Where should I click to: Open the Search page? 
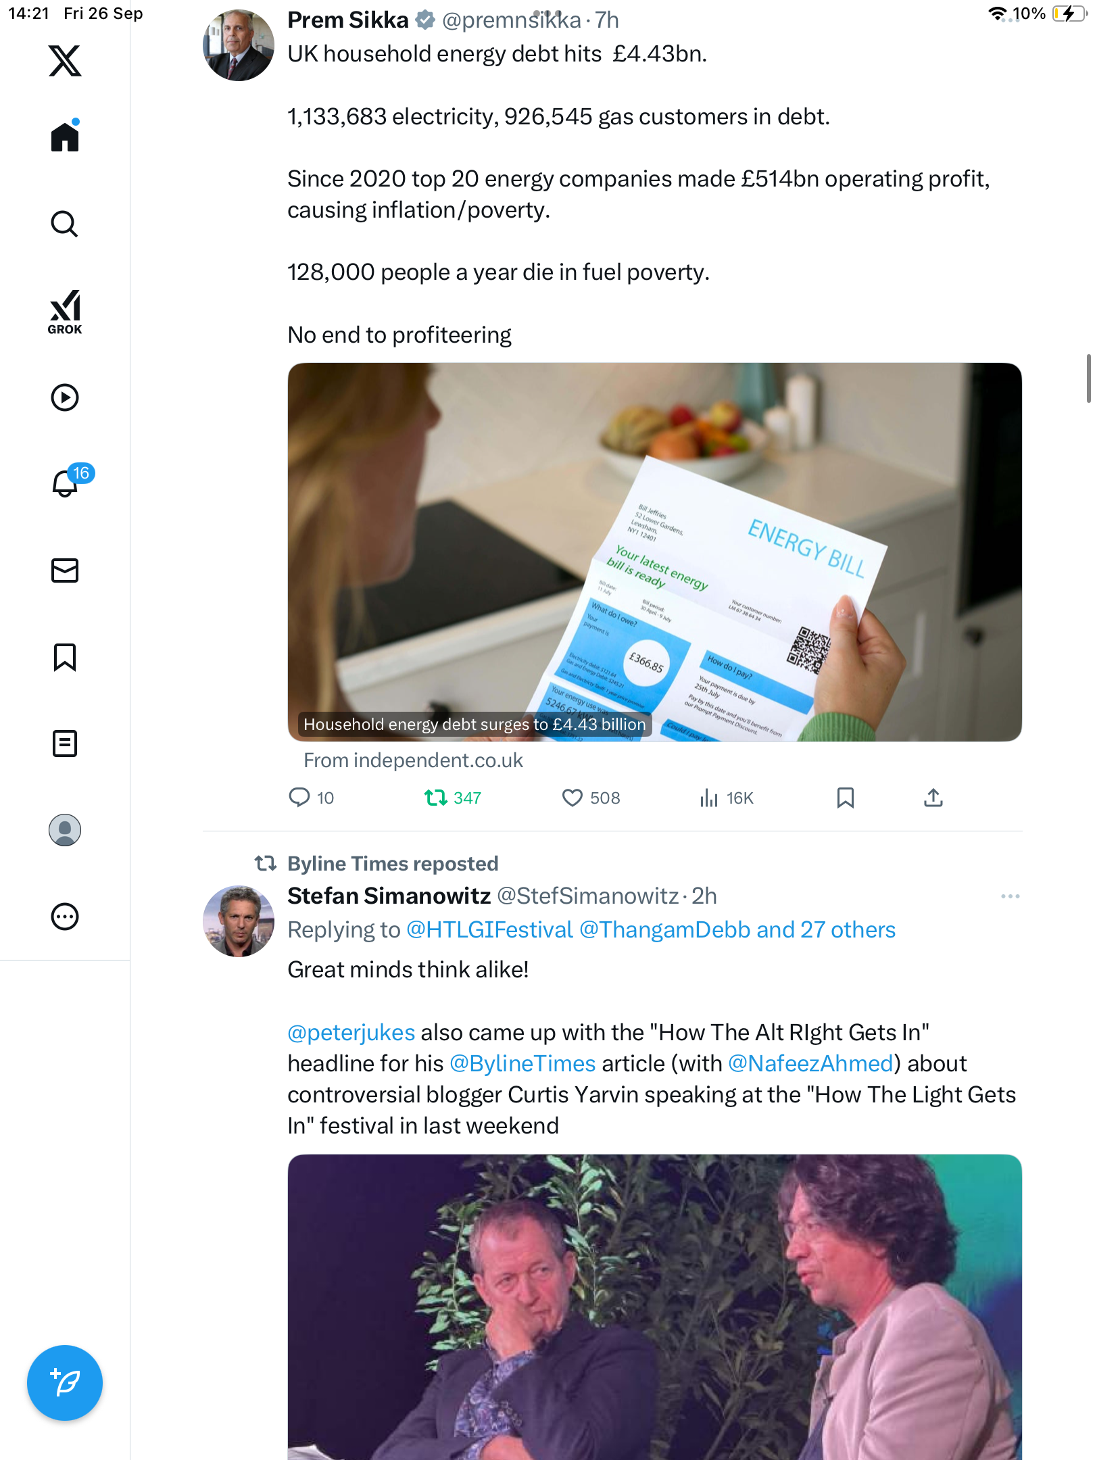pyautogui.click(x=65, y=224)
